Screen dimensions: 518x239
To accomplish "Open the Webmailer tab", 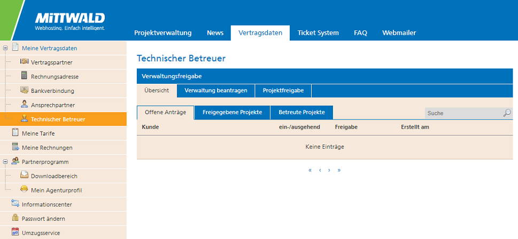I will click(x=399, y=33).
